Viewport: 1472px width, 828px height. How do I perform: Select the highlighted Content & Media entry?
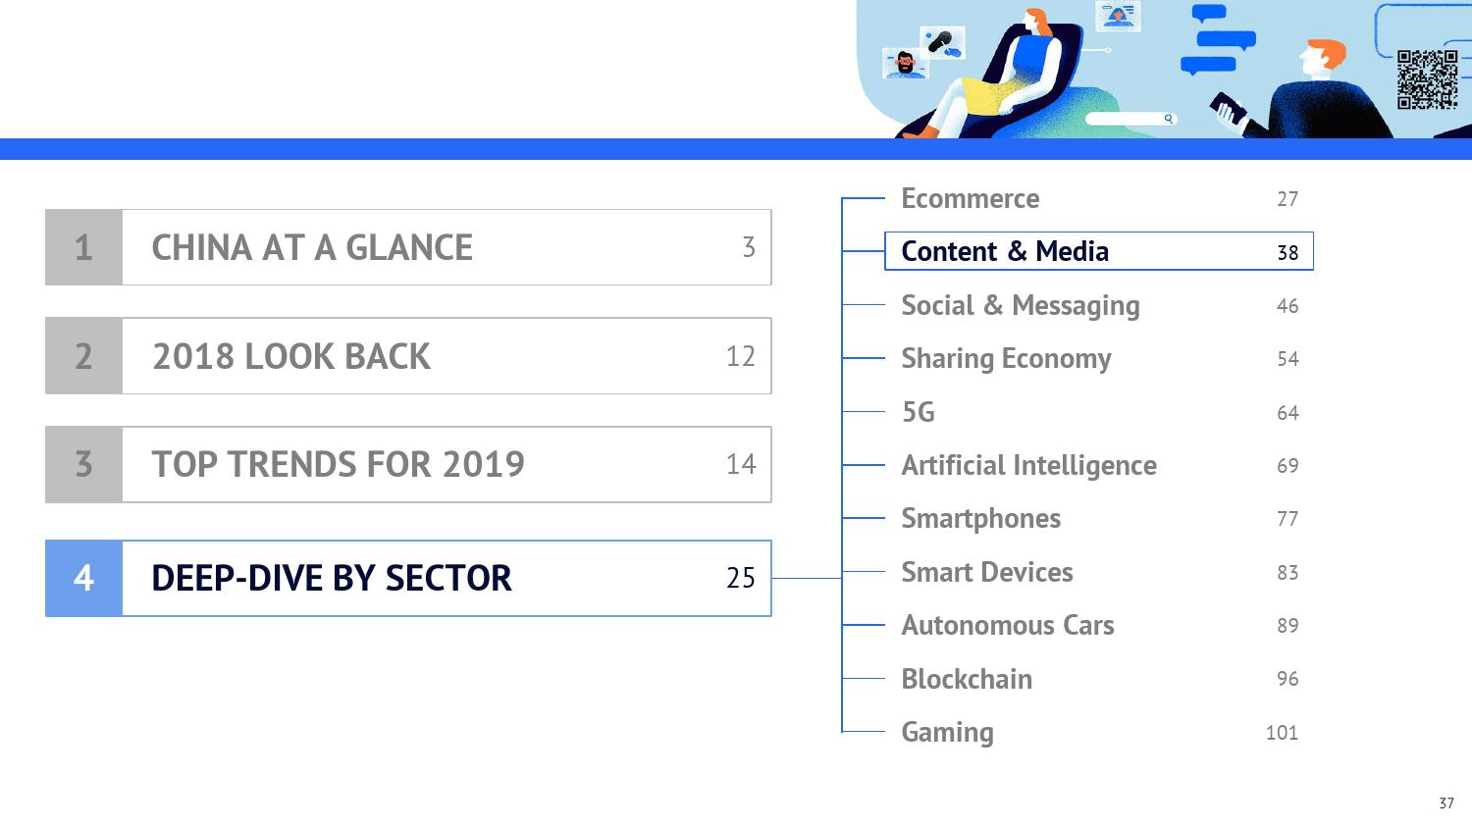pos(1099,251)
